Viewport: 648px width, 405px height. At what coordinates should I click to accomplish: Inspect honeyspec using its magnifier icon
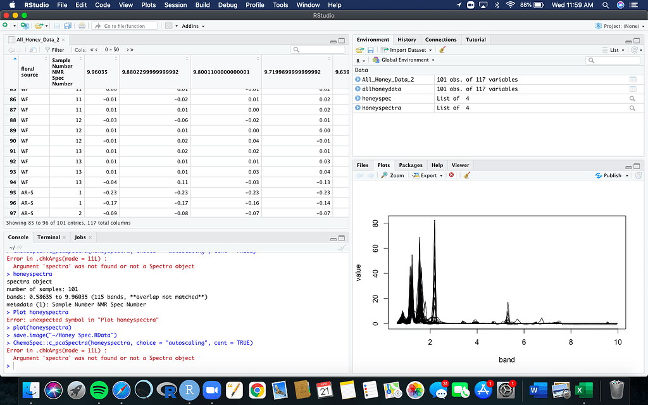click(632, 98)
